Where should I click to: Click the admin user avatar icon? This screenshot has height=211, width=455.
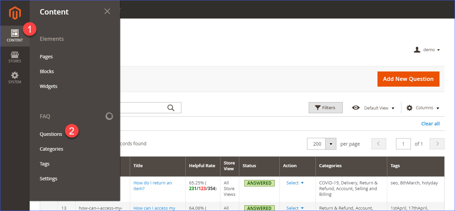tap(417, 50)
